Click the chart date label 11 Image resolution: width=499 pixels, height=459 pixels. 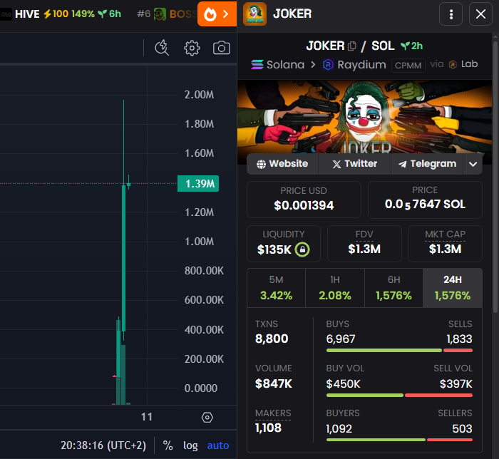[x=147, y=417]
